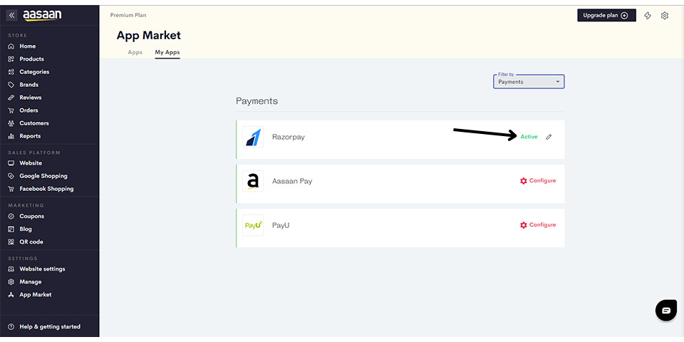Screen dimensions: 684x342
Task: Click the lightning bolt icon in header
Action: (648, 16)
